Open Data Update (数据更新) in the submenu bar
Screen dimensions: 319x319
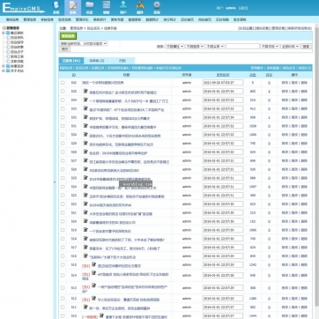(x=135, y=19)
